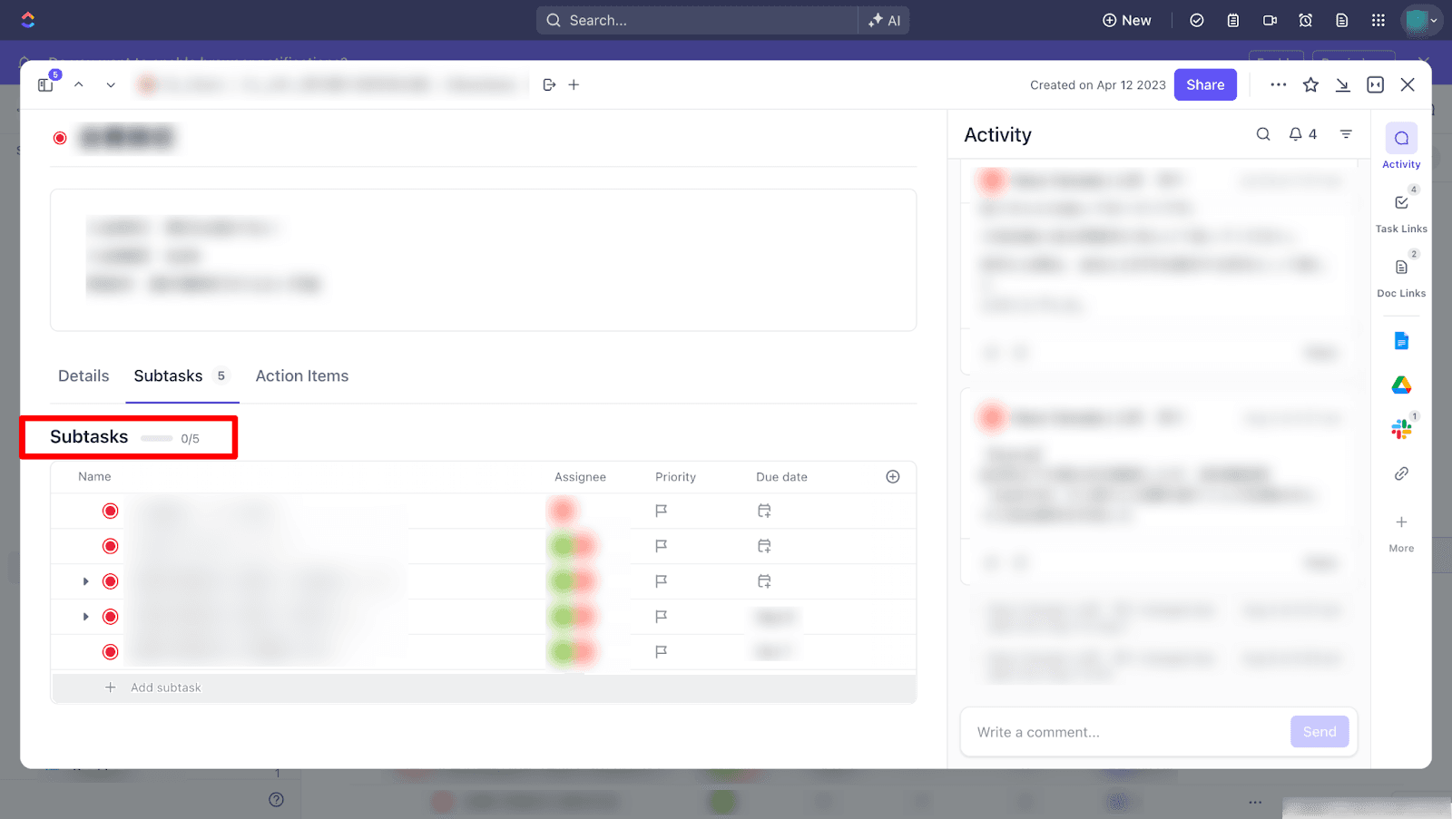The width and height of the screenshot is (1452, 819).
Task: Click the Due date column header
Action: pyautogui.click(x=781, y=476)
